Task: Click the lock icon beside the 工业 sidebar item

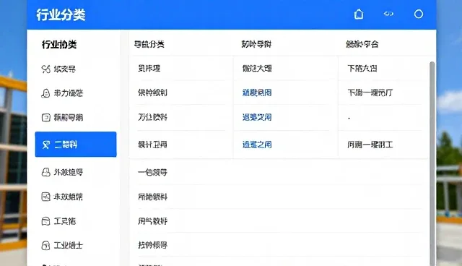Action: (45, 245)
